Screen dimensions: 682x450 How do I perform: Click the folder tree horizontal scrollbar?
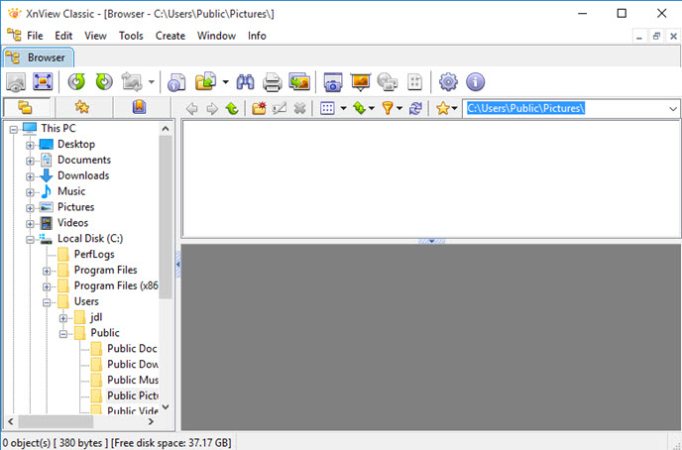tap(56, 421)
